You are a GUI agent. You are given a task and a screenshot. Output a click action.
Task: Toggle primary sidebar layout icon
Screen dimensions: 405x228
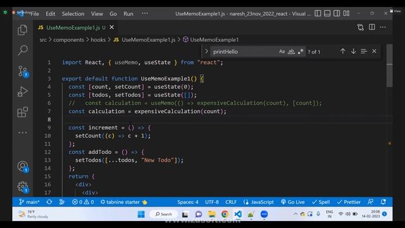tap(318, 13)
